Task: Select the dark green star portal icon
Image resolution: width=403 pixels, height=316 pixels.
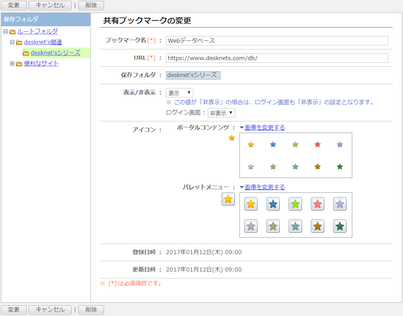Action: [340, 167]
